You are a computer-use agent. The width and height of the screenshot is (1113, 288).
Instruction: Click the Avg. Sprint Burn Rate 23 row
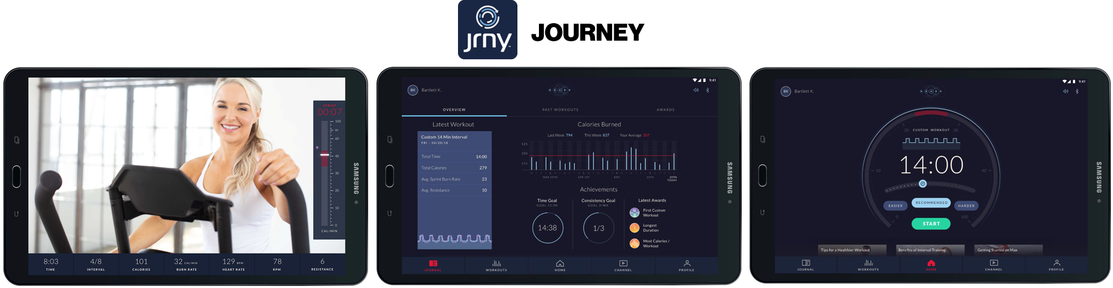pyautogui.click(x=454, y=179)
